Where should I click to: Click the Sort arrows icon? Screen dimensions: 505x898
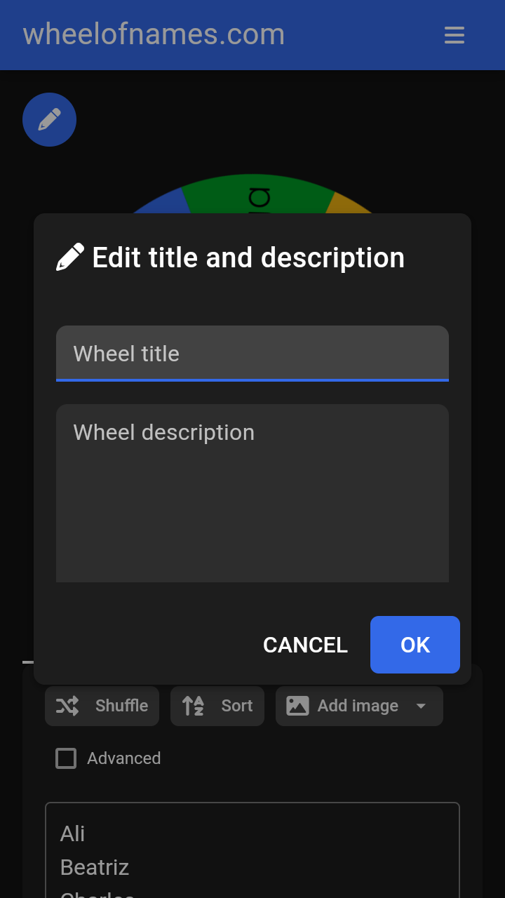click(191, 706)
